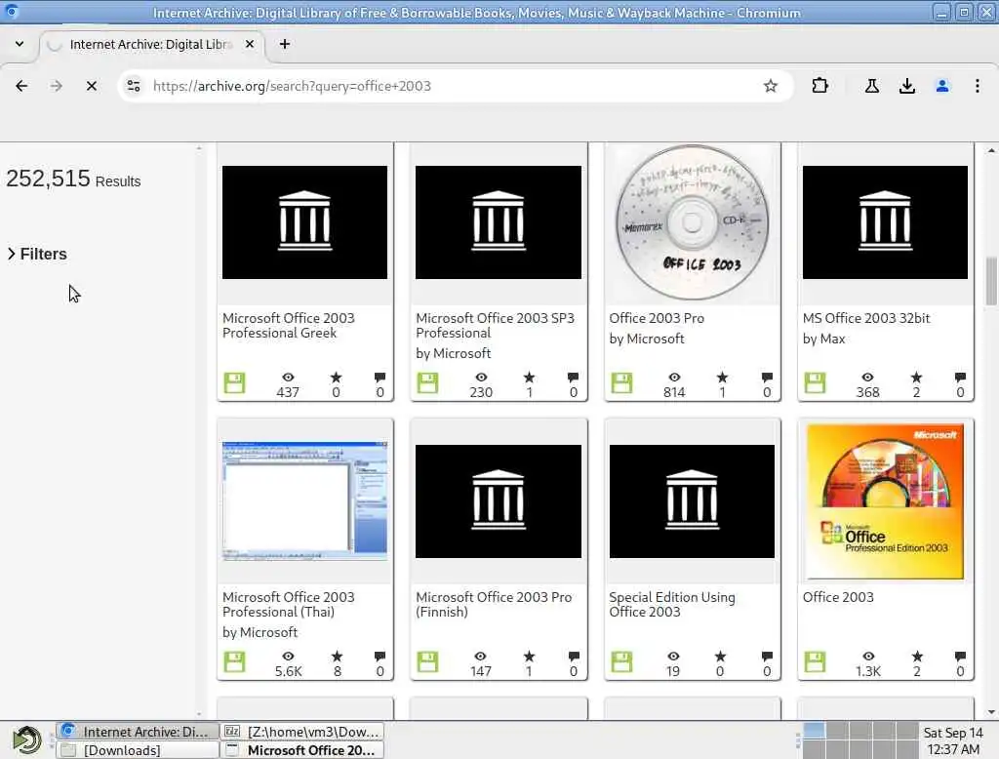Open the profile avatar icon
This screenshot has height=759, width=999.
(x=941, y=86)
